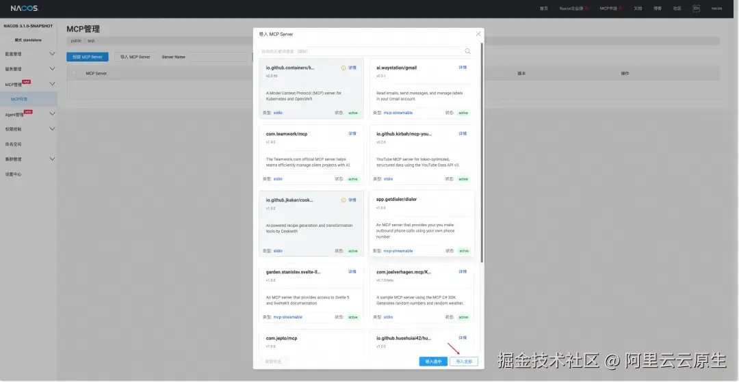Open 博客 in top navigation

tap(658, 8)
